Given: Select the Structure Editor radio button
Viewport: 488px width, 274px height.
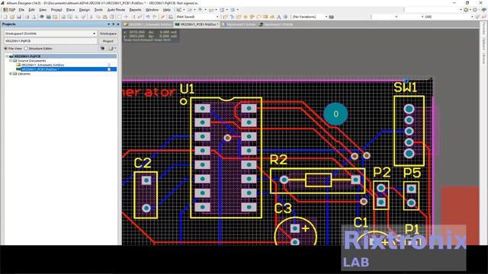Looking at the screenshot, I should [x=26, y=49].
